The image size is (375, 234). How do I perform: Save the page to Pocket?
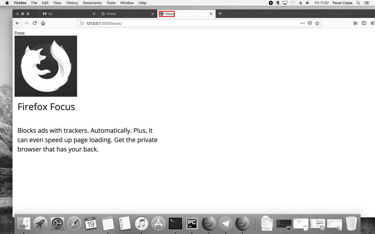[310, 23]
